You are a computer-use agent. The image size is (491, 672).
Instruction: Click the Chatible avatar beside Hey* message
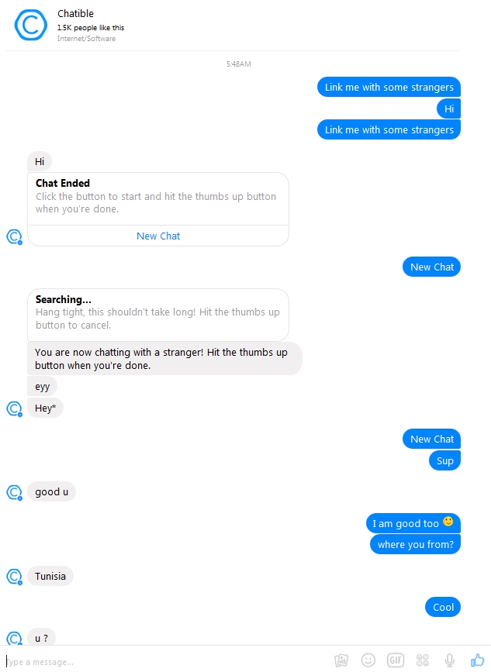(x=14, y=408)
